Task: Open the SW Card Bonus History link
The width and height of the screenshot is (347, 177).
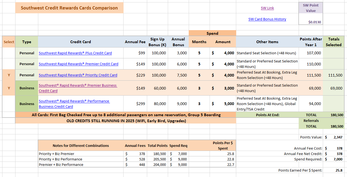Action: pos(267,19)
